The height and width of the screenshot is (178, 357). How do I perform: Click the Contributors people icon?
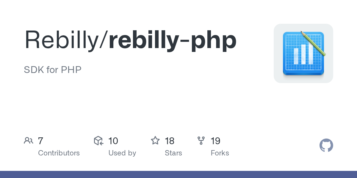coord(29,141)
